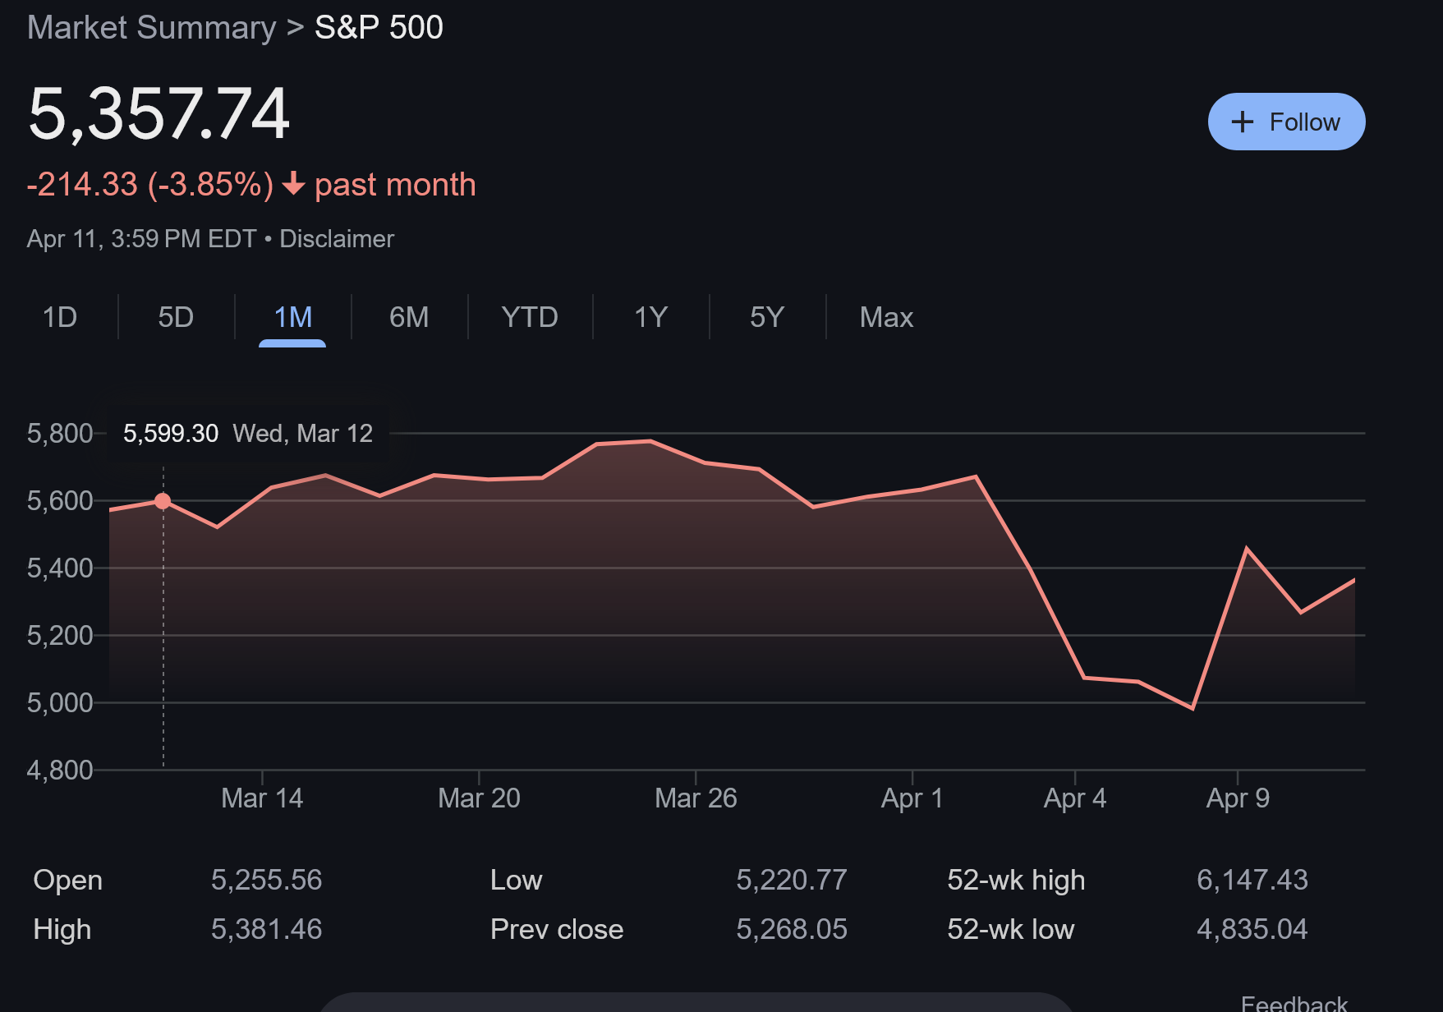Screen dimensions: 1443x1012
Task: Click the Feedback link
Action: click(x=1294, y=1003)
